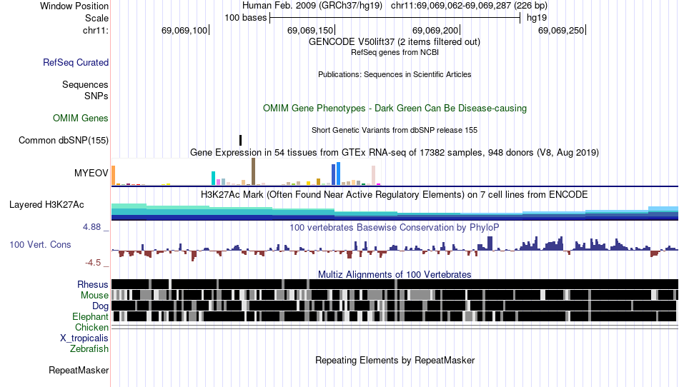Image resolution: width=679 pixels, height=387 pixels.
Task: Click the SNPs track label
Action: [96, 96]
